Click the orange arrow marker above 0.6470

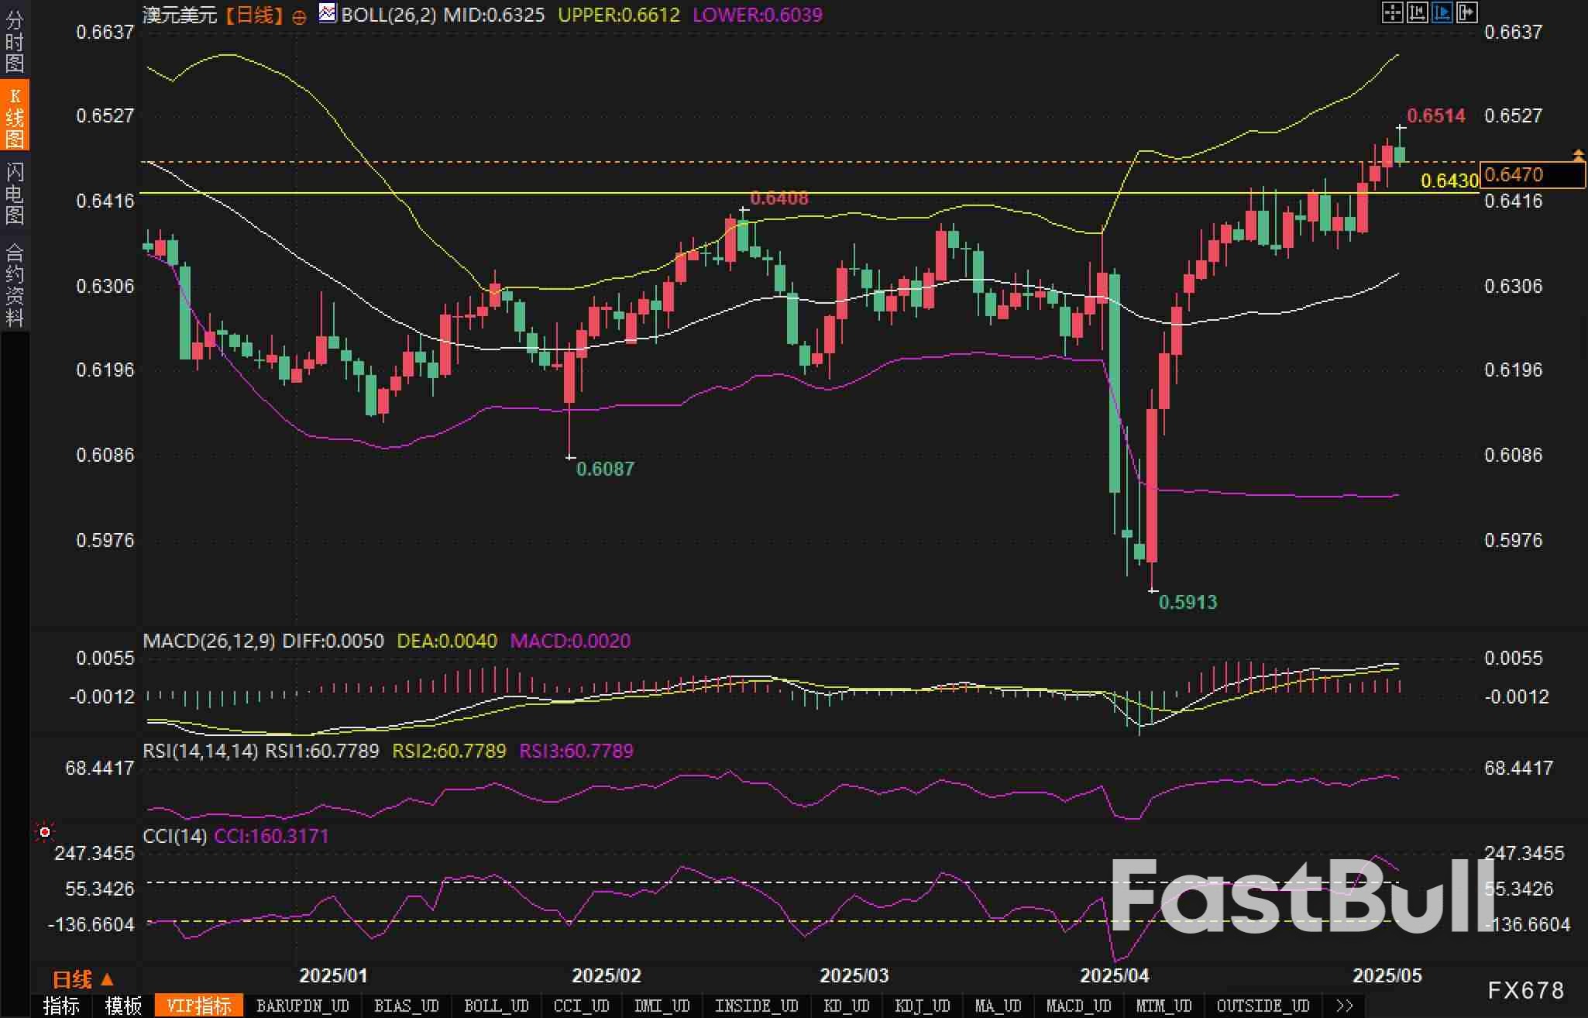point(1578,156)
